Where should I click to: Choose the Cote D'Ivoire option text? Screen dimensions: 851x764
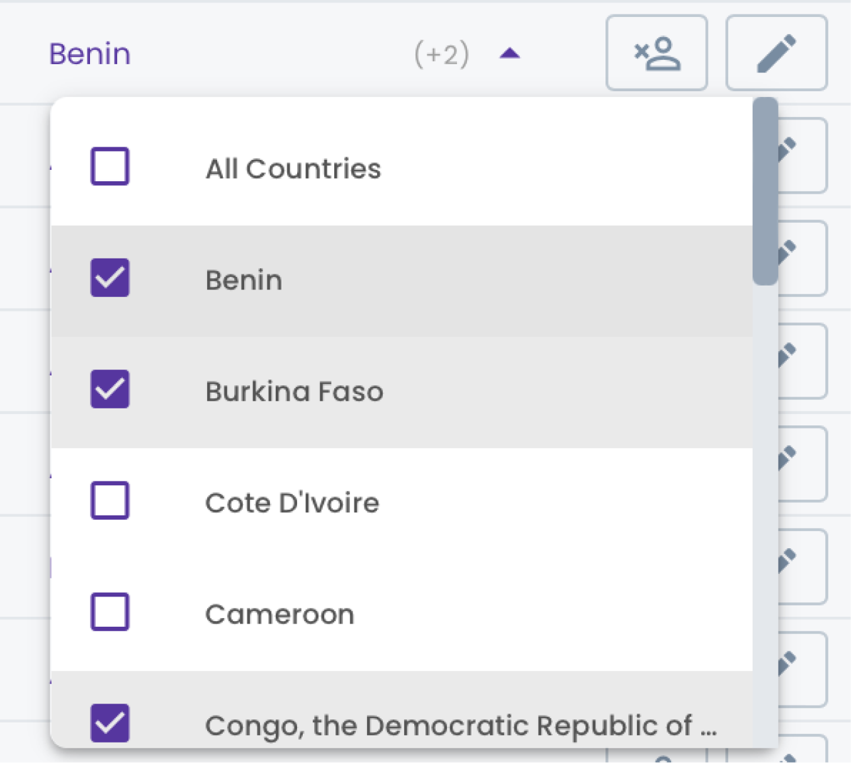[292, 503]
